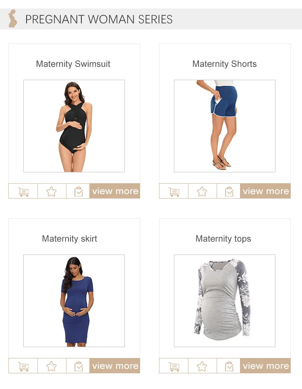The width and height of the screenshot is (302, 389).
Task: Click view more for Maternity Swimsuit
Action: 115,191
